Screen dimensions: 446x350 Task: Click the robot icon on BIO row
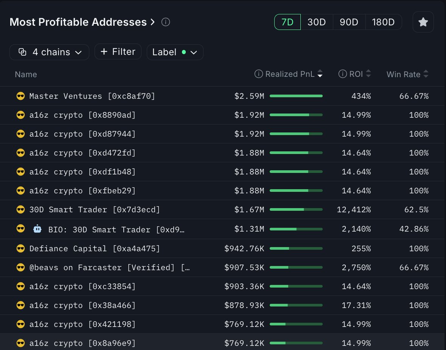point(37,229)
